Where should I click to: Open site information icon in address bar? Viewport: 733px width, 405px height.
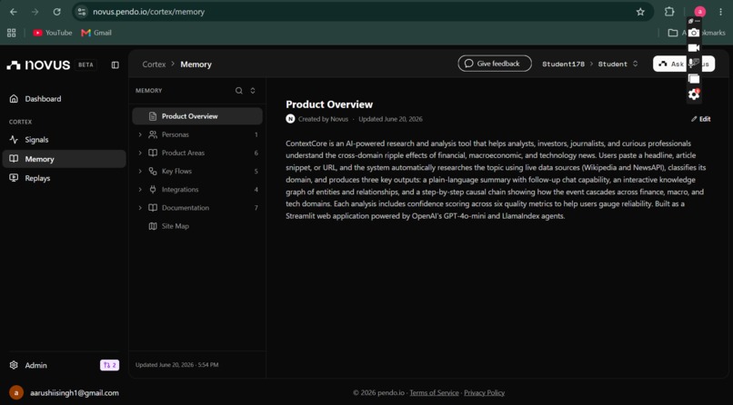click(82, 12)
